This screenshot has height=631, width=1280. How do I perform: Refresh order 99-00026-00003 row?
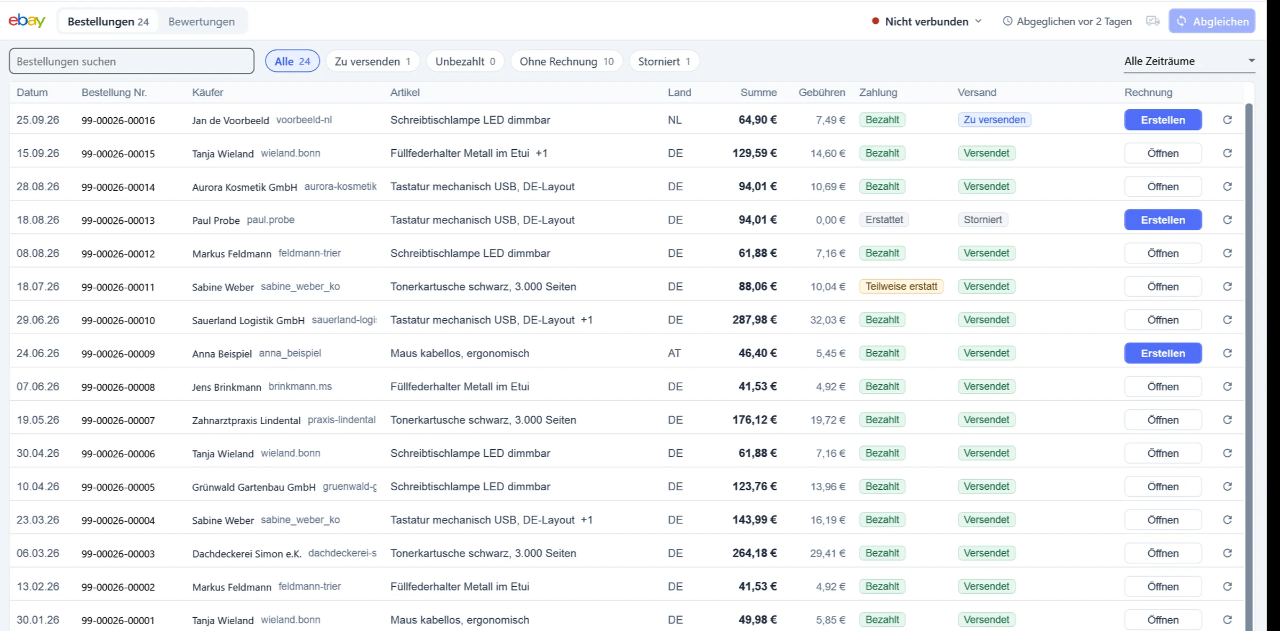click(x=1227, y=553)
